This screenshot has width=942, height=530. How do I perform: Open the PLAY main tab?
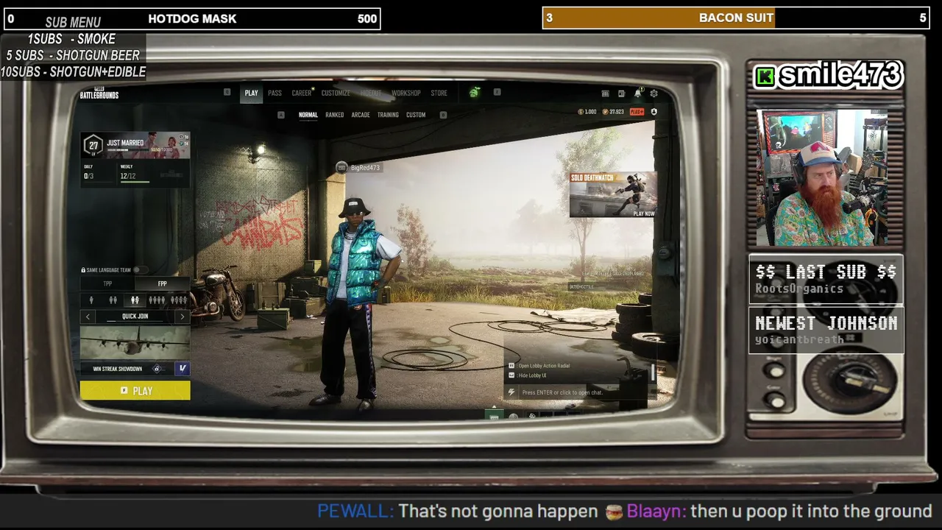[252, 93]
